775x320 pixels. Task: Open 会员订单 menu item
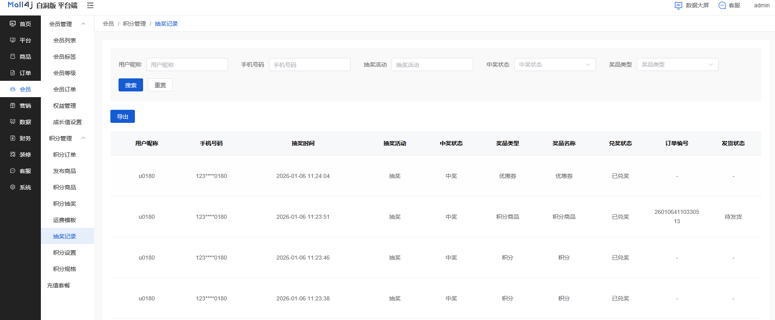pos(65,89)
